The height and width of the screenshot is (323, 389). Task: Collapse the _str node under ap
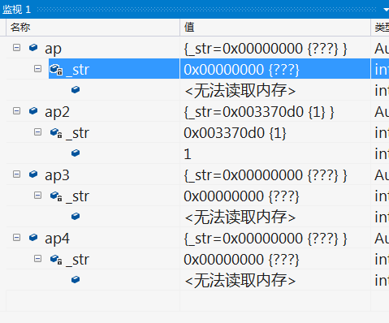[37, 69]
